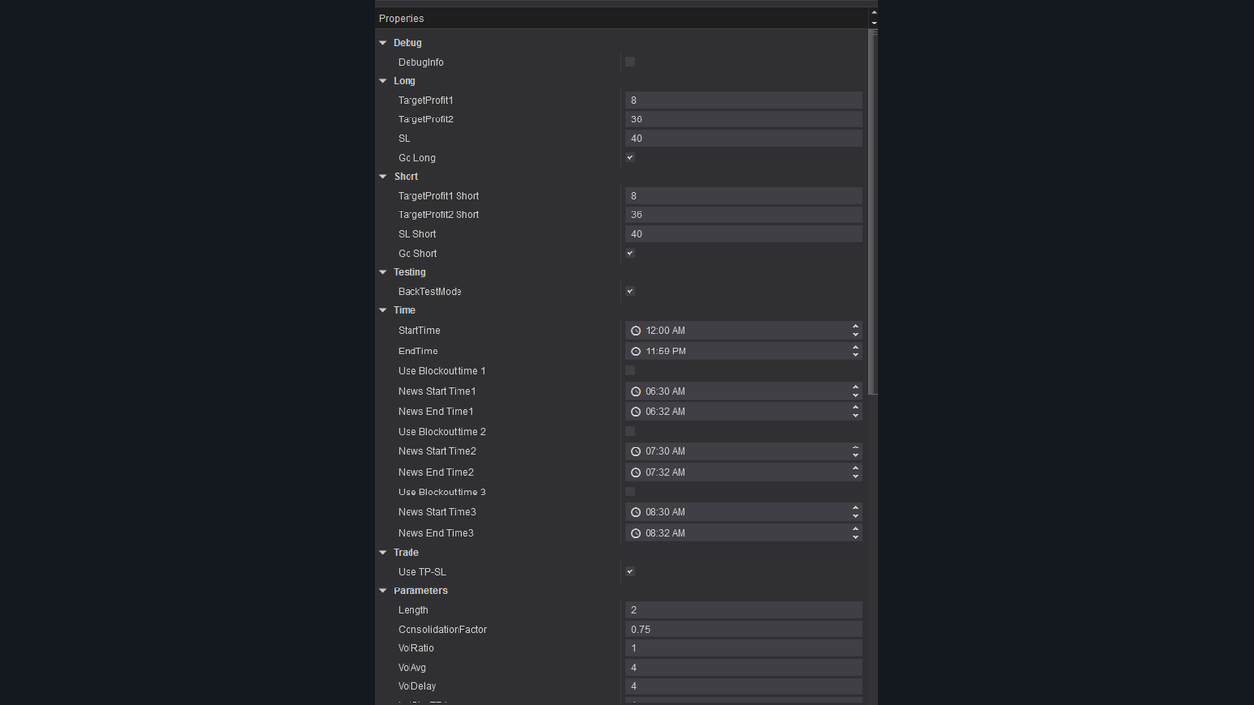This screenshot has width=1254, height=705.
Task: Click the clock icon beside News Start Time3
Action: 636,511
